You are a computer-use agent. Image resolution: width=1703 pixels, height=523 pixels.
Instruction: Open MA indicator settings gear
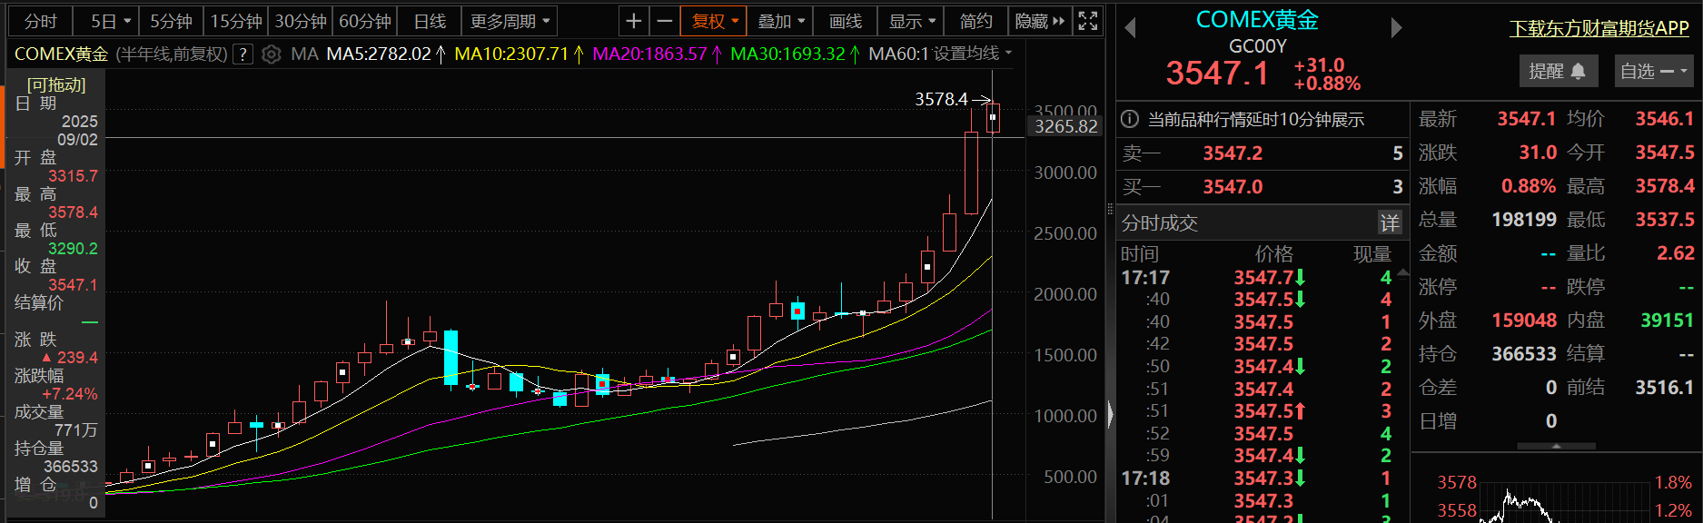click(271, 54)
